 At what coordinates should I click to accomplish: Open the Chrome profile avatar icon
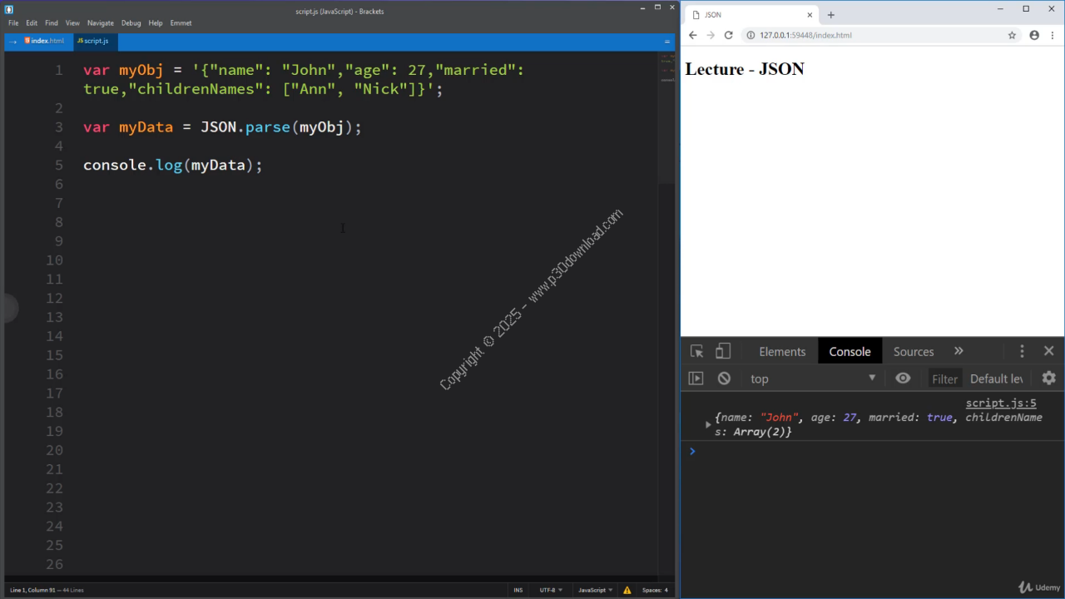click(x=1034, y=35)
